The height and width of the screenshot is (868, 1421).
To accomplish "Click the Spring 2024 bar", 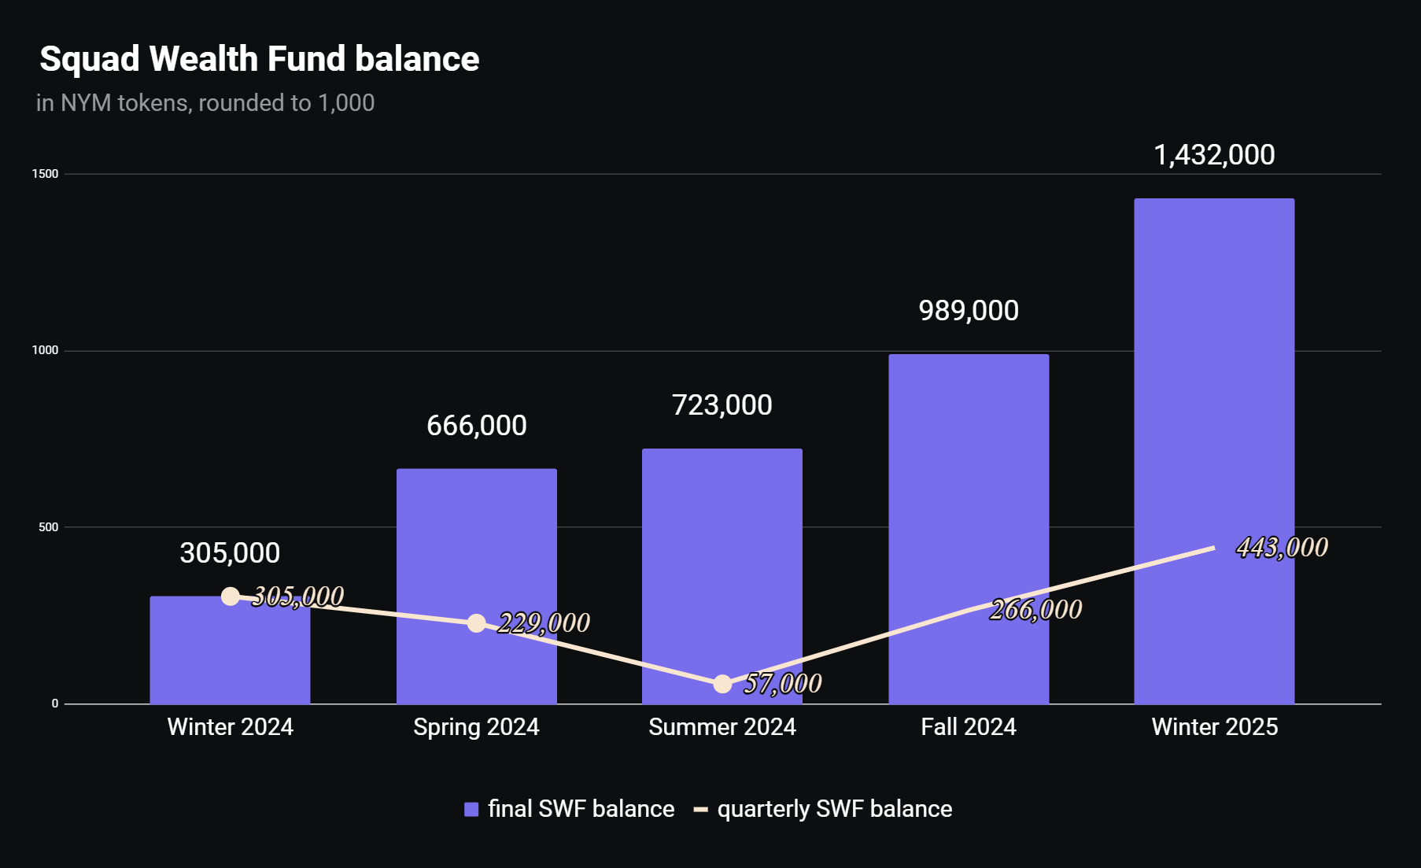I will click(476, 586).
